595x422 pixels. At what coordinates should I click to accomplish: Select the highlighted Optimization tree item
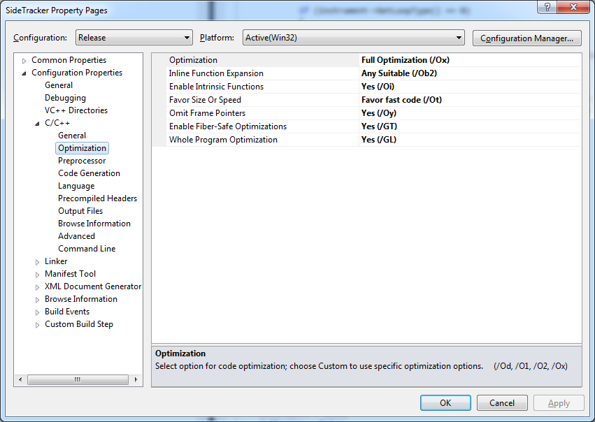[x=82, y=148]
